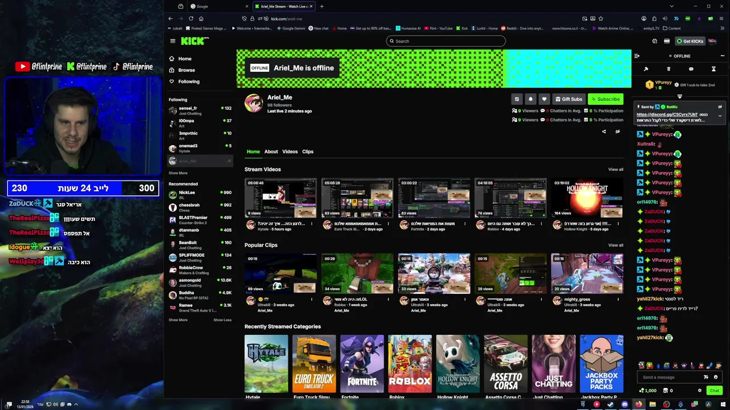Click the trash can icon in chat
Viewport: 730px width, 410px height.
pos(668,69)
